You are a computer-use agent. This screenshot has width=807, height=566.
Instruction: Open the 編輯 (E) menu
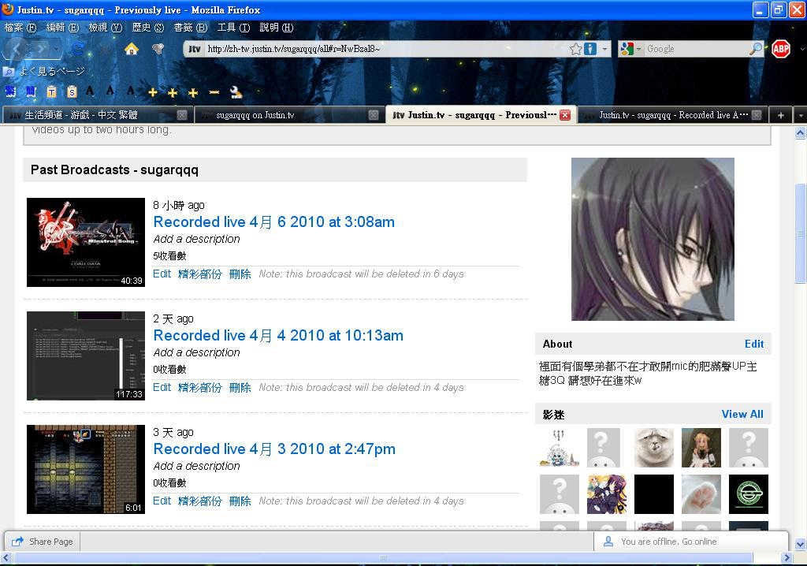pos(62,28)
